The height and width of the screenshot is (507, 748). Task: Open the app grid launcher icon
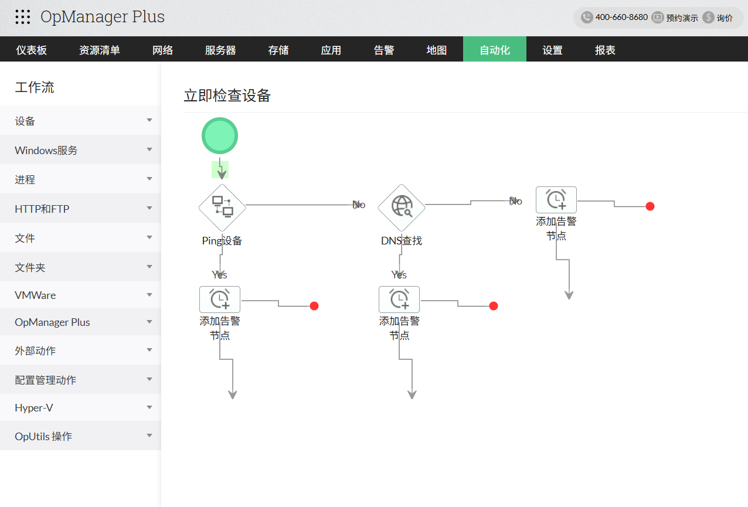(23, 17)
